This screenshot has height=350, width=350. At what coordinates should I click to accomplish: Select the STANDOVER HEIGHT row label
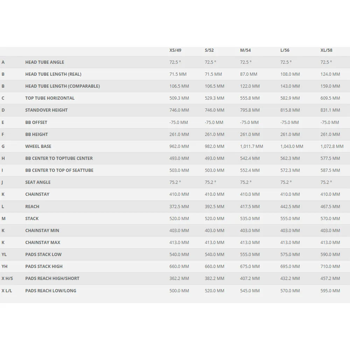(x=46, y=110)
